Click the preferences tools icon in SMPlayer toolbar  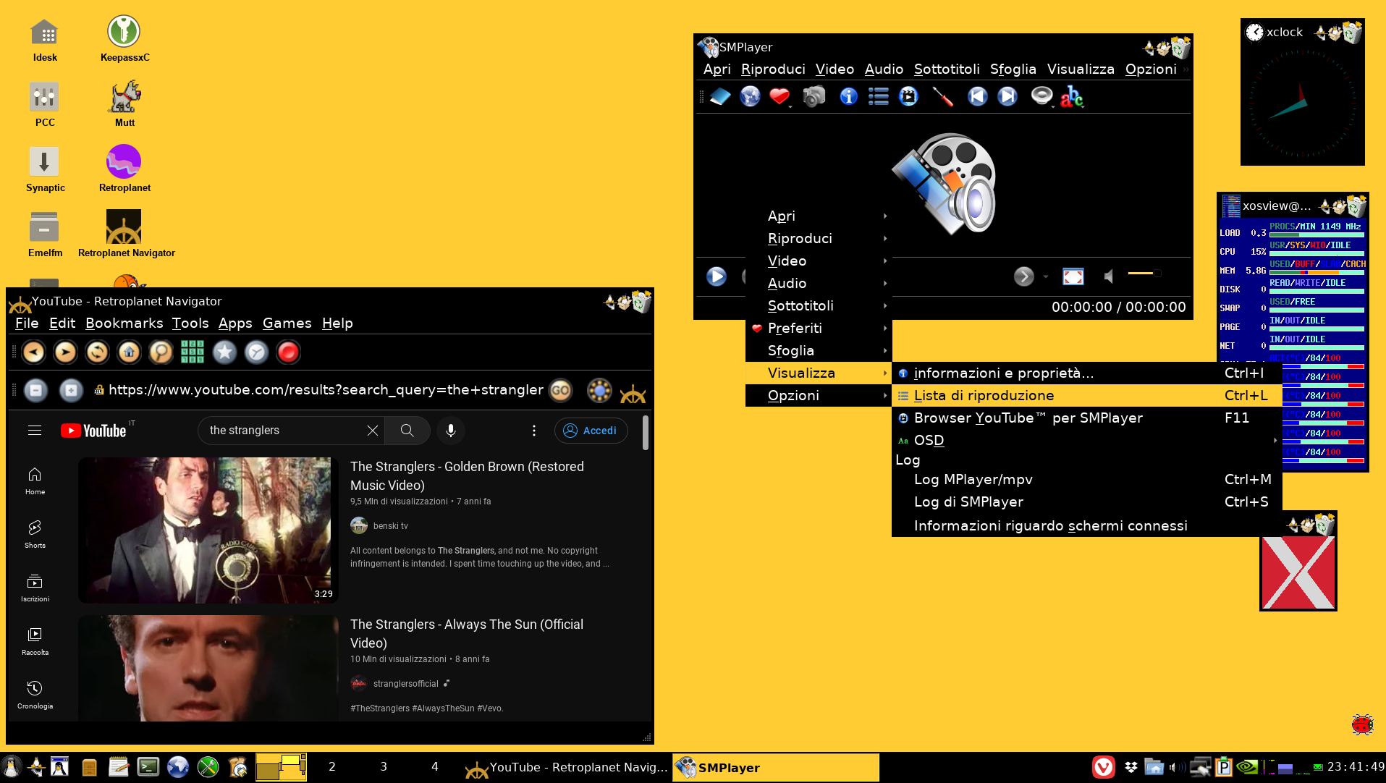pyautogui.click(x=942, y=96)
